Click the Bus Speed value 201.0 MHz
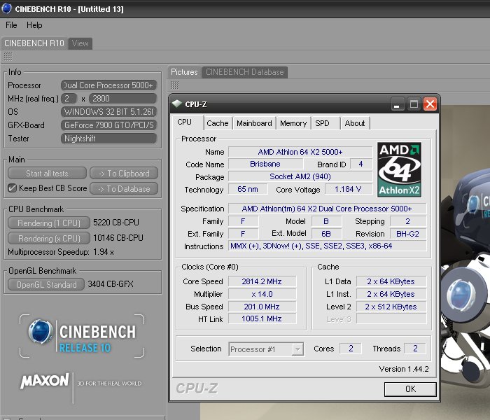 coord(262,307)
